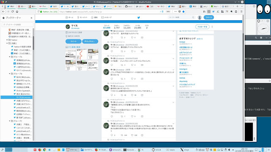Click the blue bookmark star in URL bar

183,11
